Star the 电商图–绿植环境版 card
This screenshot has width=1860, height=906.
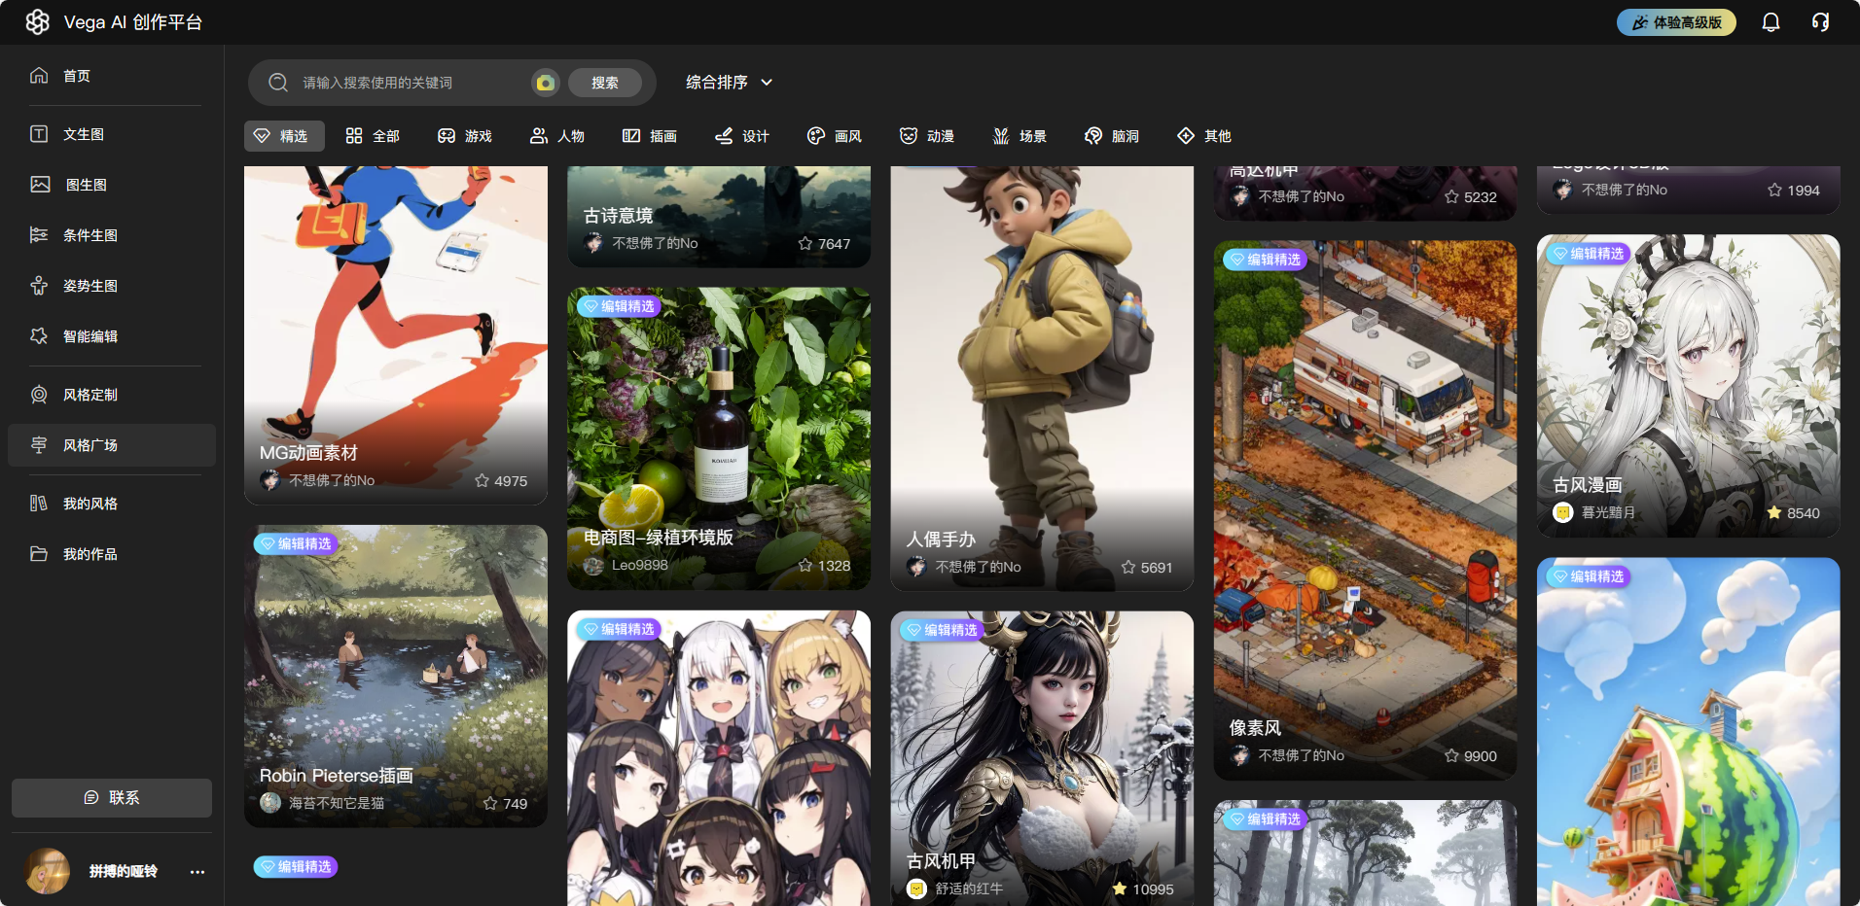pos(805,565)
